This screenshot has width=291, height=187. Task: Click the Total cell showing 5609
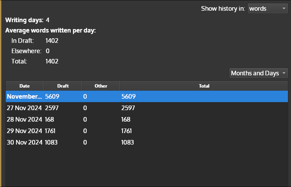tap(128, 97)
